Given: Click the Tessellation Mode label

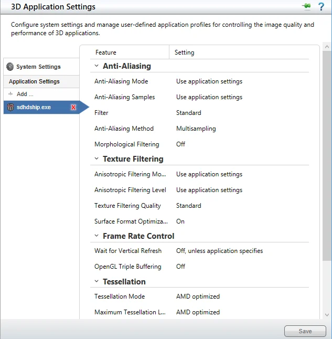Looking at the screenshot, I should pos(120,296).
